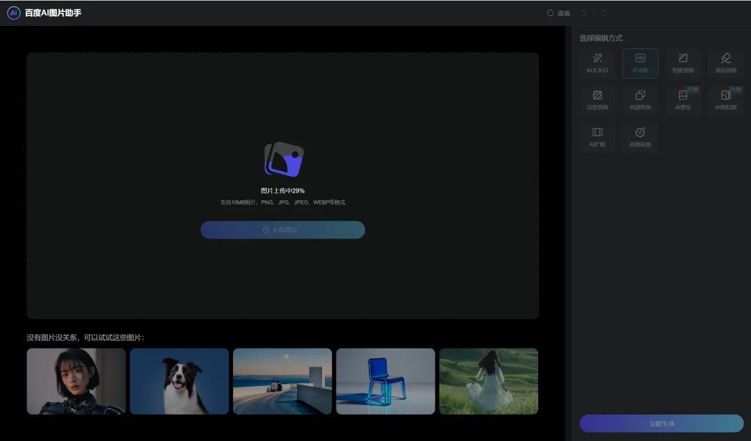This screenshot has height=441, width=751.
Task: Click the Baidu AI logo icon
Action: click(13, 13)
